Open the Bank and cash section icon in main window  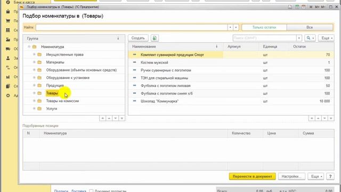coord(8,2)
